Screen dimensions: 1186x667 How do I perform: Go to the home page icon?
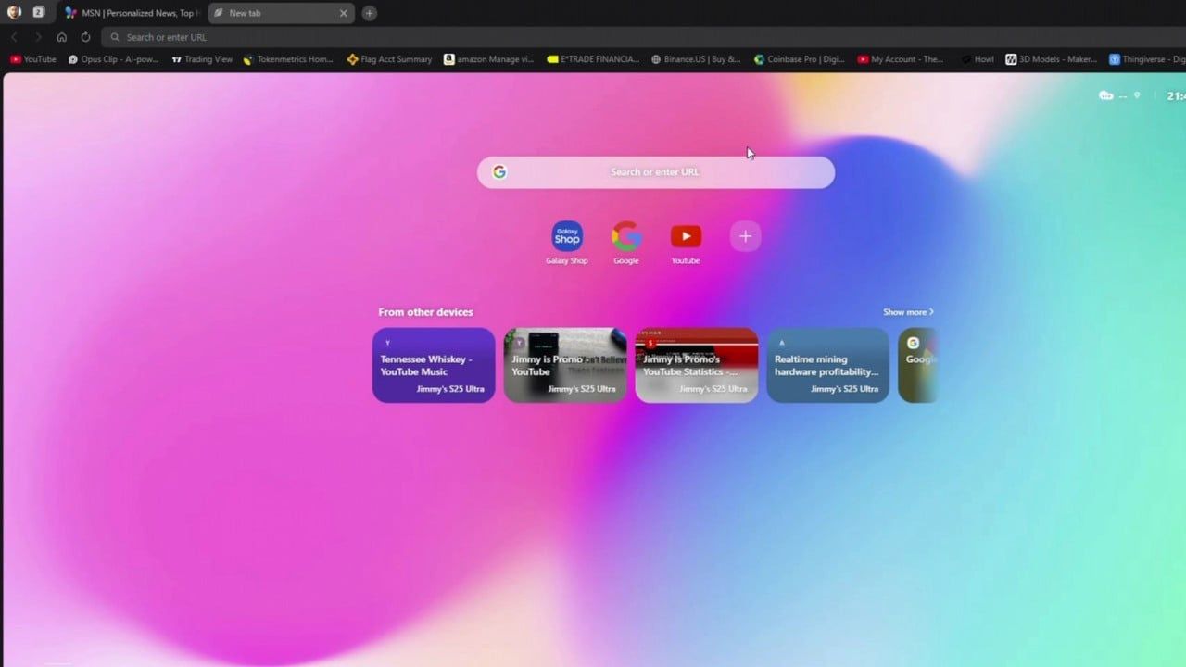tap(62, 37)
